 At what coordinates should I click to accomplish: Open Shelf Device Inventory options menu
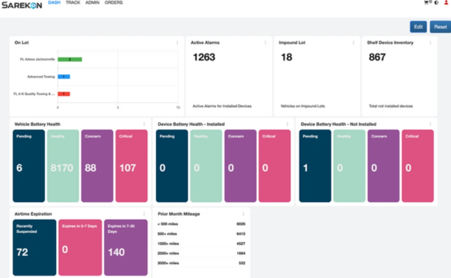click(430, 43)
